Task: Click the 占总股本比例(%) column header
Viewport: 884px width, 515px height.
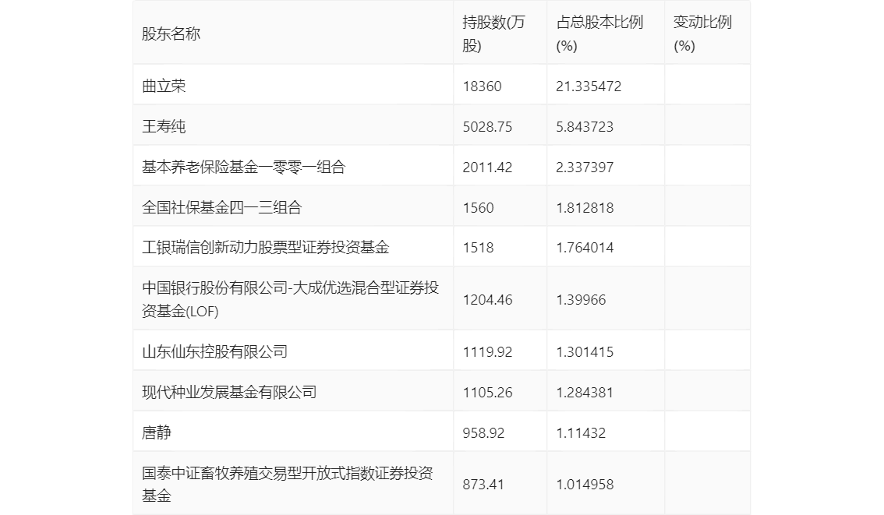Action: (x=599, y=34)
